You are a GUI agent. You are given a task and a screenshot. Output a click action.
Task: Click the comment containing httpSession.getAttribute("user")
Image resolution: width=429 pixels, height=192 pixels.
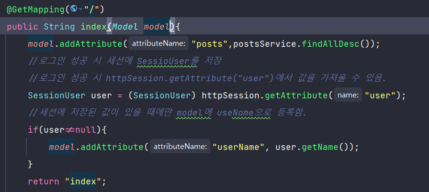click(x=207, y=78)
